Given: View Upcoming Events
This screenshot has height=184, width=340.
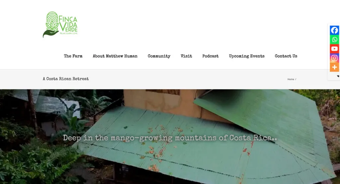Looking at the screenshot, I should [x=247, y=56].
